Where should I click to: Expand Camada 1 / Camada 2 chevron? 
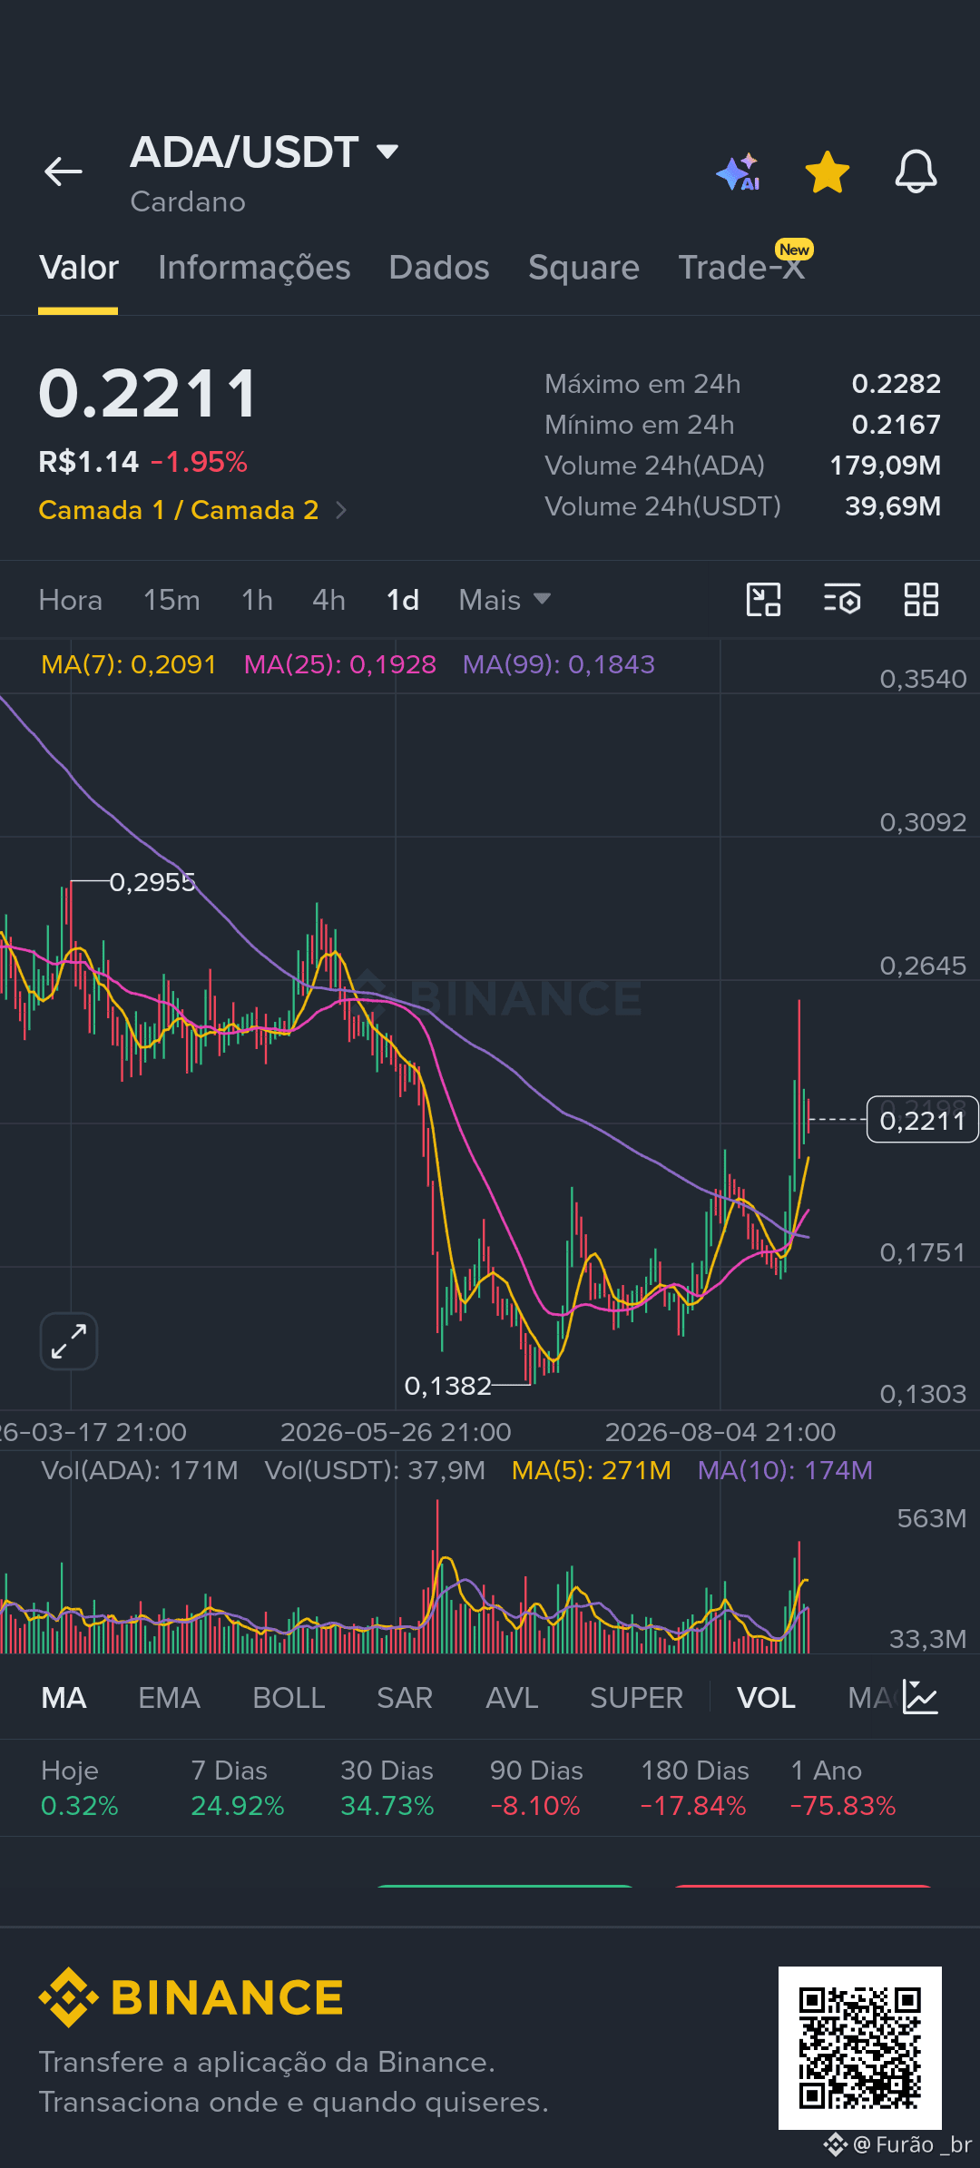[341, 510]
